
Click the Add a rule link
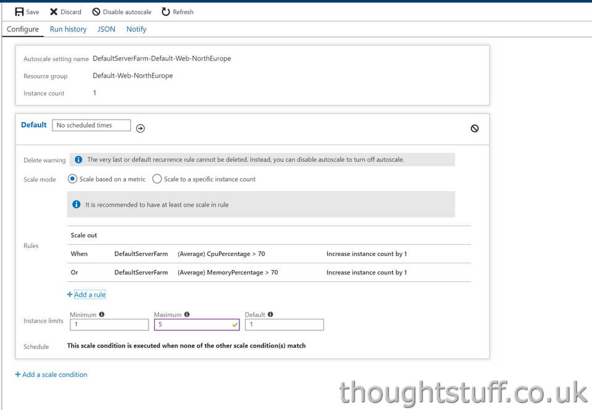(86, 295)
